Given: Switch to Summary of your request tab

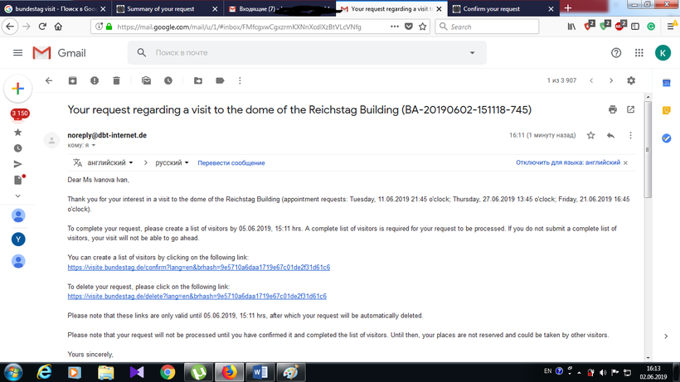Looking at the screenshot, I should tap(168, 8).
